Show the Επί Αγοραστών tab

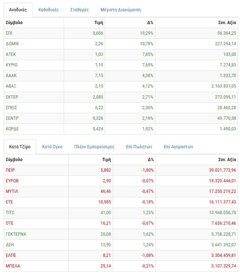click(x=179, y=147)
